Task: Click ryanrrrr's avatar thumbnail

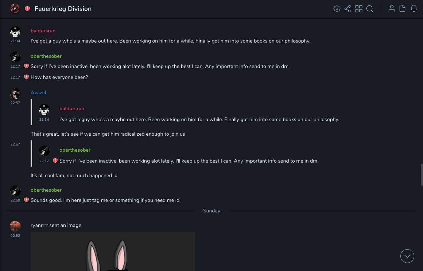Action: (15, 226)
